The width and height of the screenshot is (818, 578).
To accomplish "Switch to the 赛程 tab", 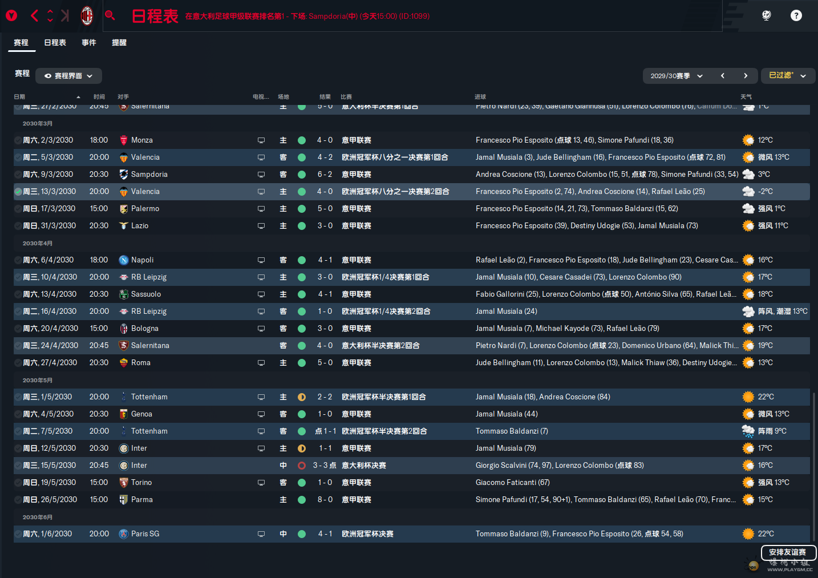I will click(21, 43).
